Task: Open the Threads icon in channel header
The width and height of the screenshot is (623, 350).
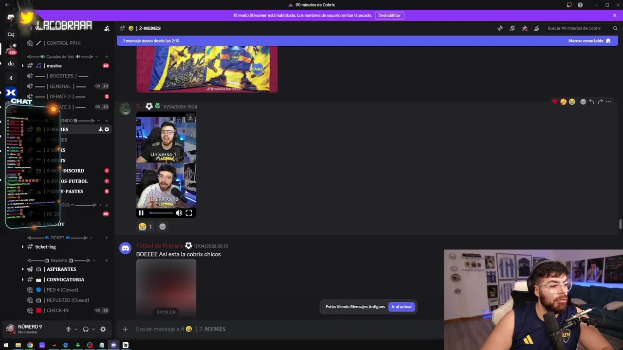Action: (x=500, y=28)
